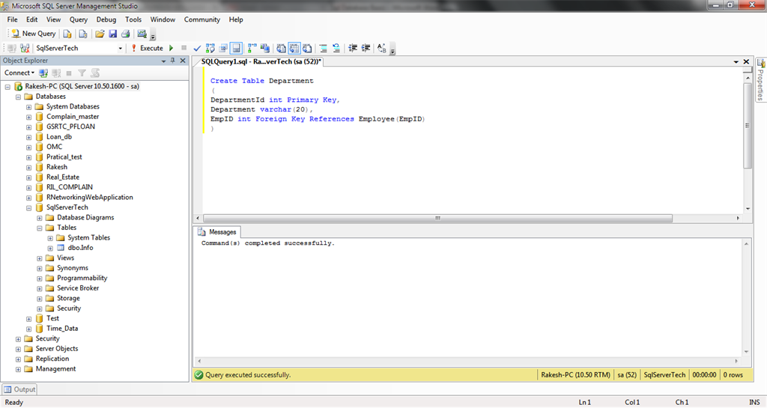The height and width of the screenshot is (408, 767).
Task: Click the Connect button in Object Explorer
Action: click(19, 73)
